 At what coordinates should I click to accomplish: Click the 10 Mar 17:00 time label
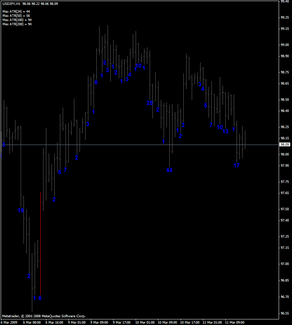pos(190,323)
